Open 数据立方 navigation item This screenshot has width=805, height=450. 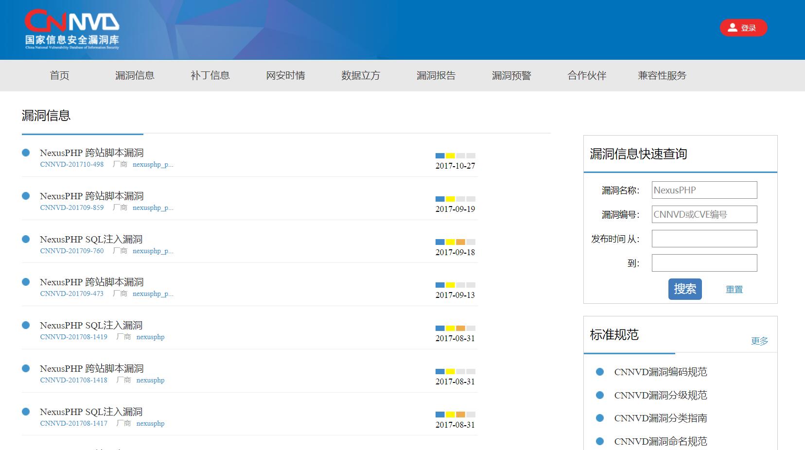(361, 75)
